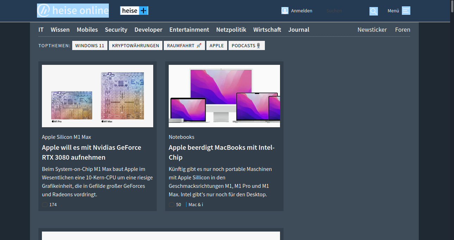Open the Newsticker page
Viewport: 454px width, 240px height.
(372, 30)
